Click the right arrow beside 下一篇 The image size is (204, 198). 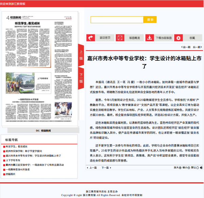[x=111, y=168]
